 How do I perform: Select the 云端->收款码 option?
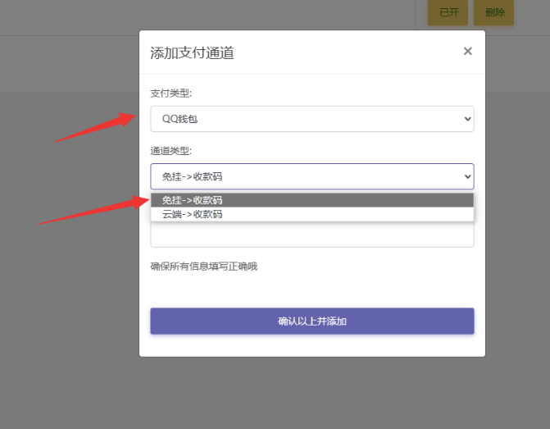pyautogui.click(x=312, y=214)
